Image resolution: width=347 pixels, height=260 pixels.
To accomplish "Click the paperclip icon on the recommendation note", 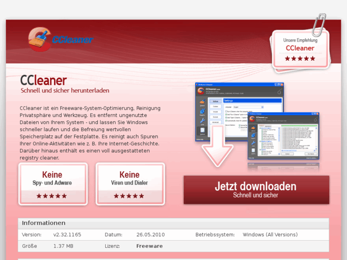I will [319, 25].
